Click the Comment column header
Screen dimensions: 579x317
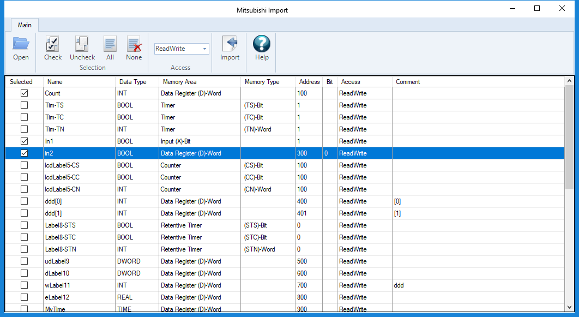point(478,82)
